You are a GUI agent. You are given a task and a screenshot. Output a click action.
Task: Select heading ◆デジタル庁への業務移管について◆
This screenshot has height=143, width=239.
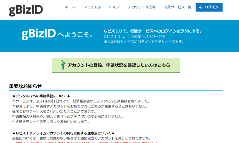click(41, 96)
